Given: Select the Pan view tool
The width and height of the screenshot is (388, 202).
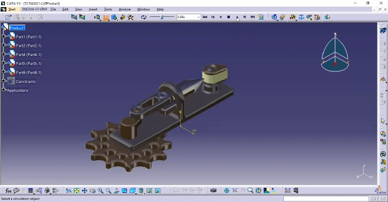Looking at the screenshot, I should click(85, 190).
